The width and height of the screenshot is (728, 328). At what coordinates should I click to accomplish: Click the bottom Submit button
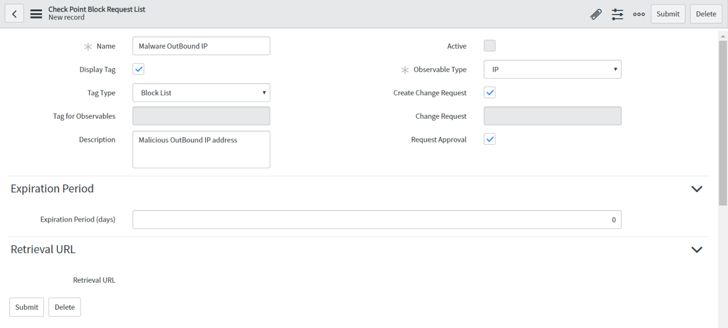pyautogui.click(x=26, y=307)
